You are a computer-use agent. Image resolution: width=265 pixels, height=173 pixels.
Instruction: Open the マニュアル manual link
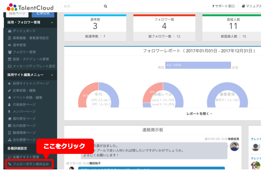[252, 6]
